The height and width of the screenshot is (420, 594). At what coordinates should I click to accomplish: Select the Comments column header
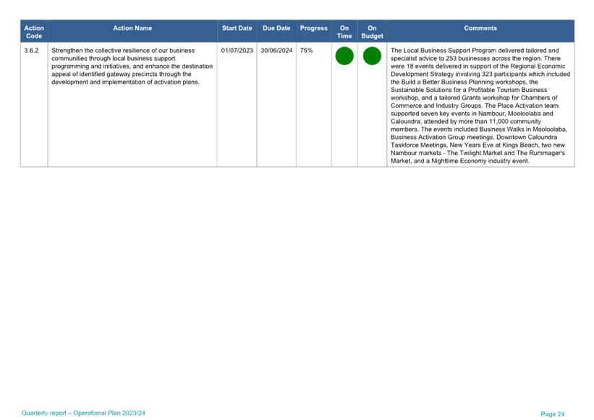pos(480,29)
